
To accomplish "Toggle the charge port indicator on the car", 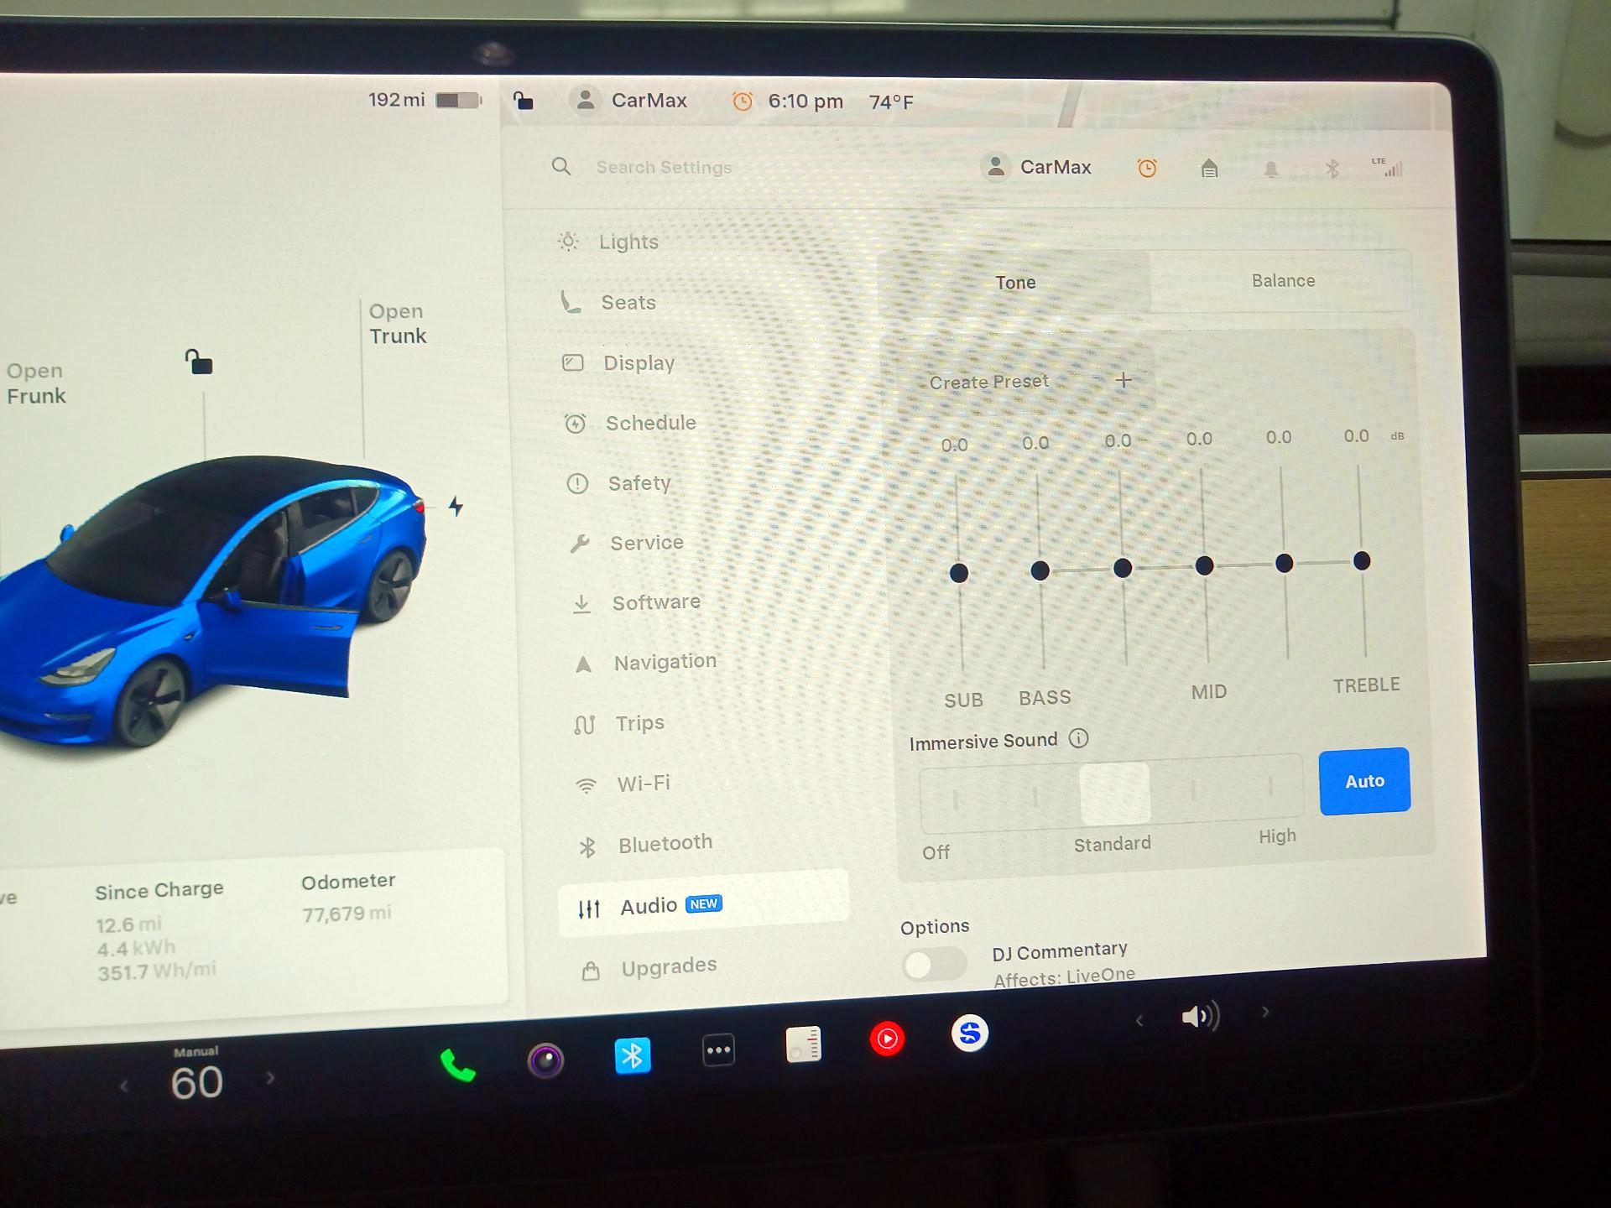I will click(x=455, y=506).
